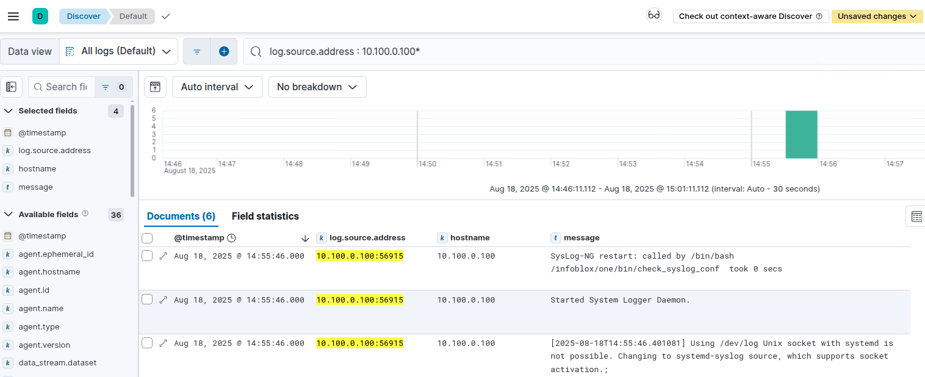Viewport: 925px width, 377px height.
Task: Select the first document row checkbox
Action: click(x=147, y=256)
